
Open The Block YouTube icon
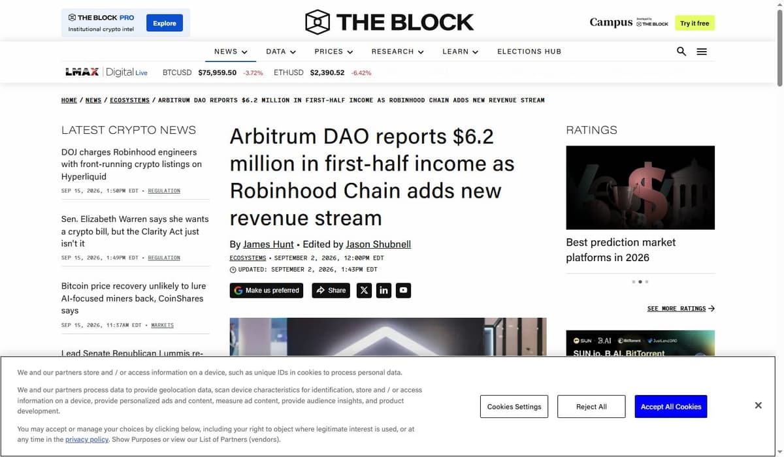(404, 291)
